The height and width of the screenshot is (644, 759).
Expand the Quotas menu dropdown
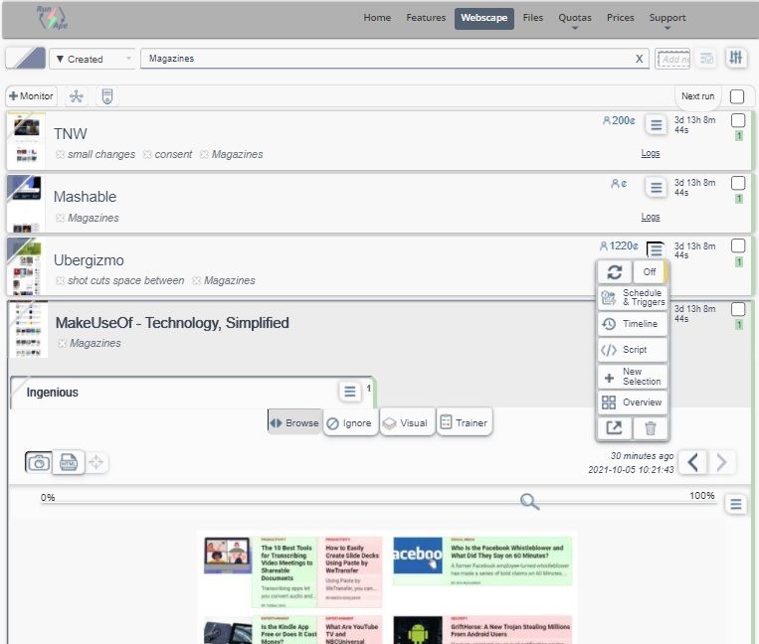(575, 20)
